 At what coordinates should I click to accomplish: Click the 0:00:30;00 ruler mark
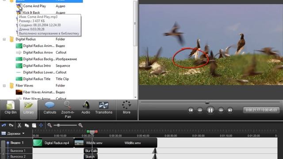(115, 136)
